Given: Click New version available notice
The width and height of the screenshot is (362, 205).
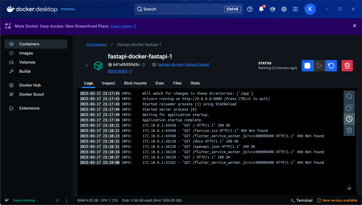Looking at the screenshot, I should click(x=337, y=200).
